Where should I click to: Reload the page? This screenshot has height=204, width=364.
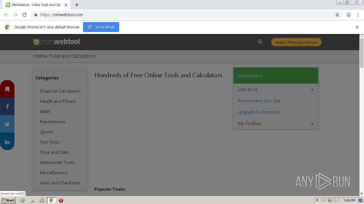pos(24,15)
